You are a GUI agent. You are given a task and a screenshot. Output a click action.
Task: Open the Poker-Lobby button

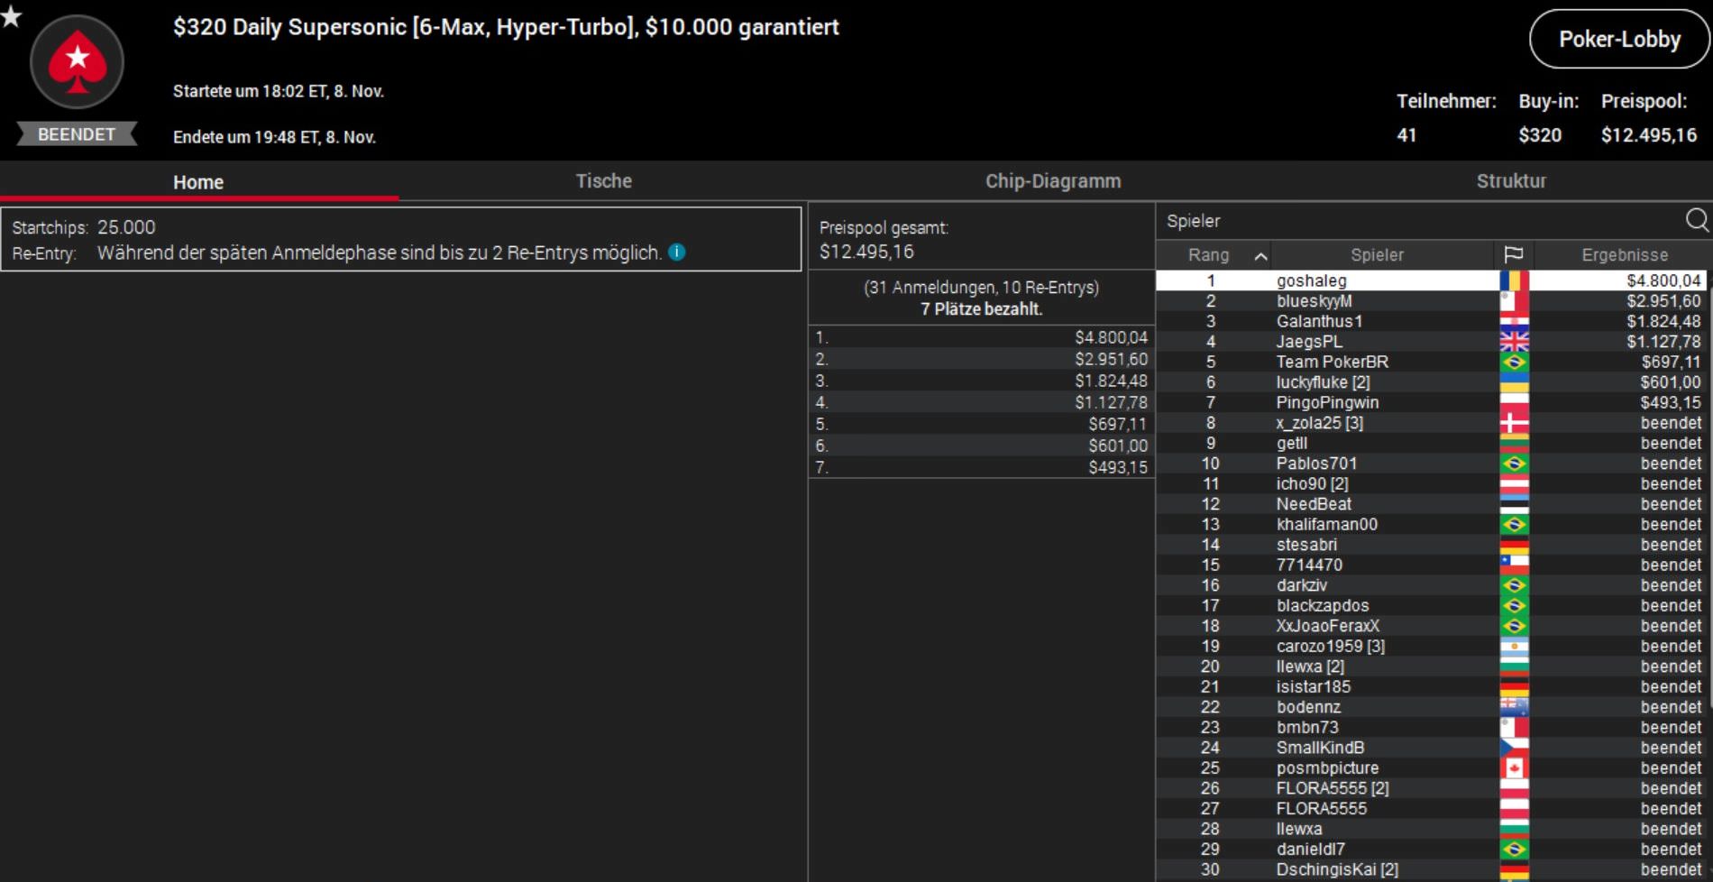[x=1618, y=40]
